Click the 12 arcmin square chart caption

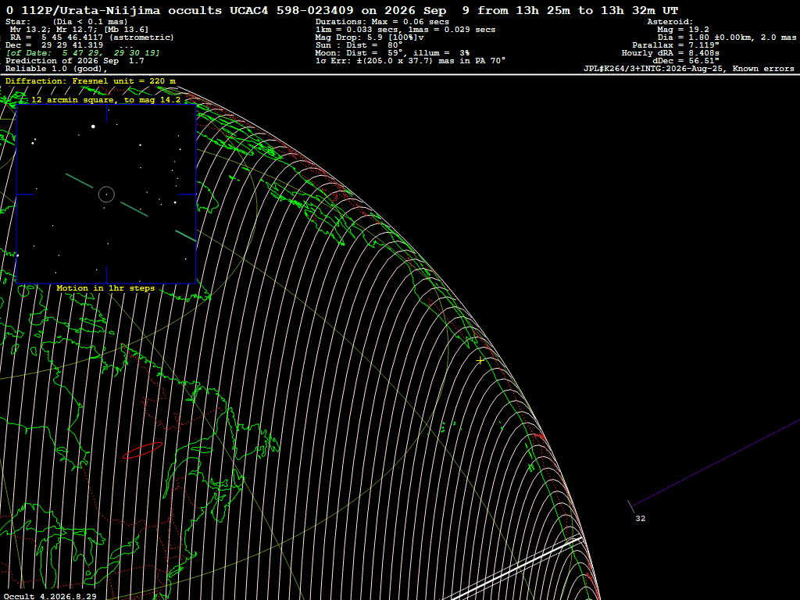click(106, 100)
